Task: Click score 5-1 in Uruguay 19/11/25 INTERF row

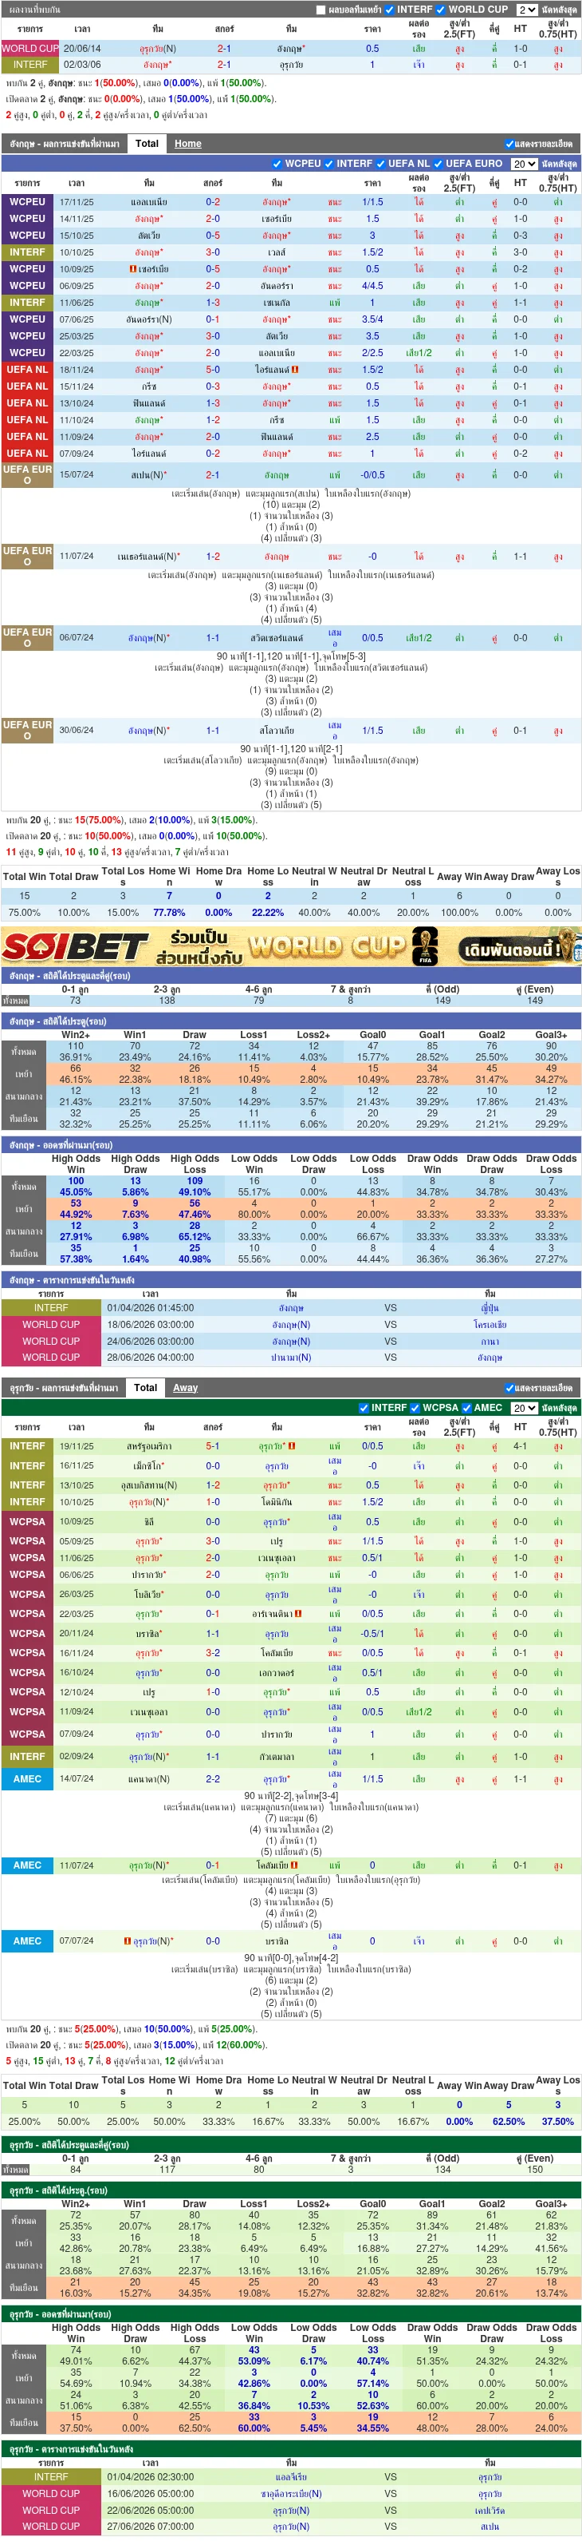Action: 213,1446
